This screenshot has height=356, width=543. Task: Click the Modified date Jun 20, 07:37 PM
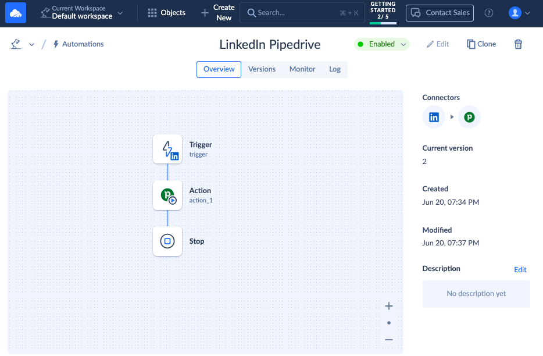[451, 243]
